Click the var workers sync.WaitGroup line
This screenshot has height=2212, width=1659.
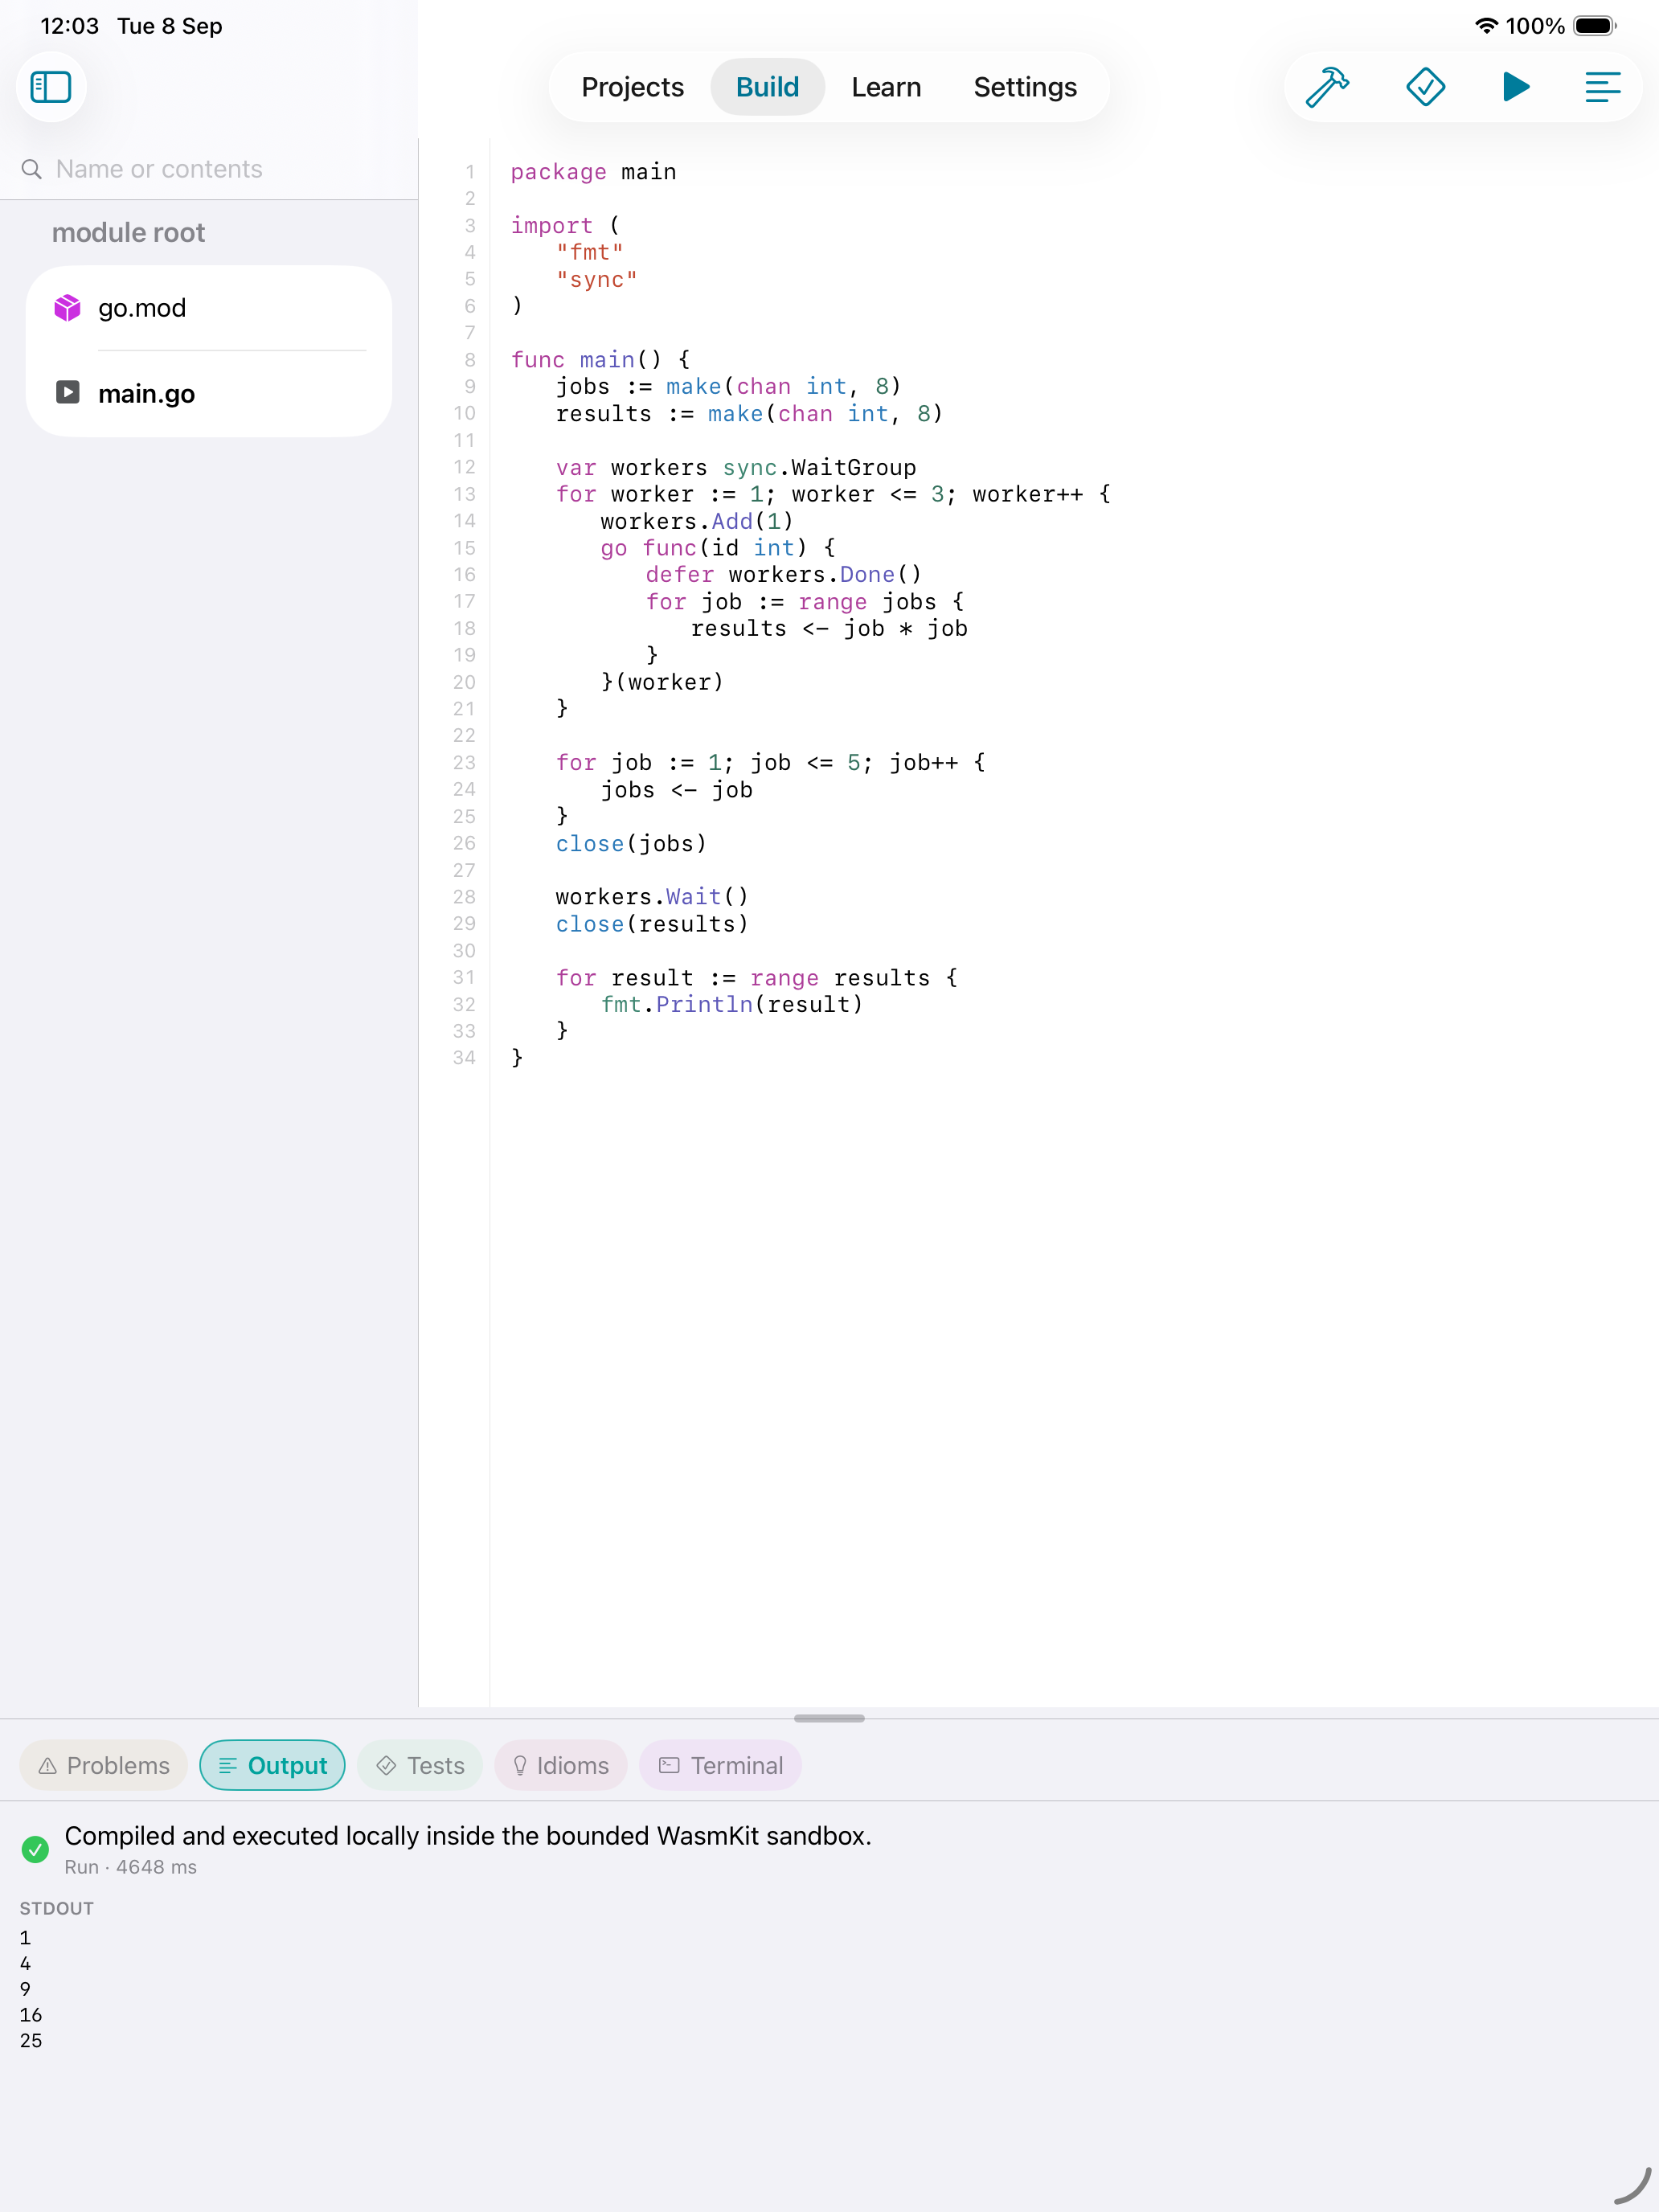click(736, 467)
